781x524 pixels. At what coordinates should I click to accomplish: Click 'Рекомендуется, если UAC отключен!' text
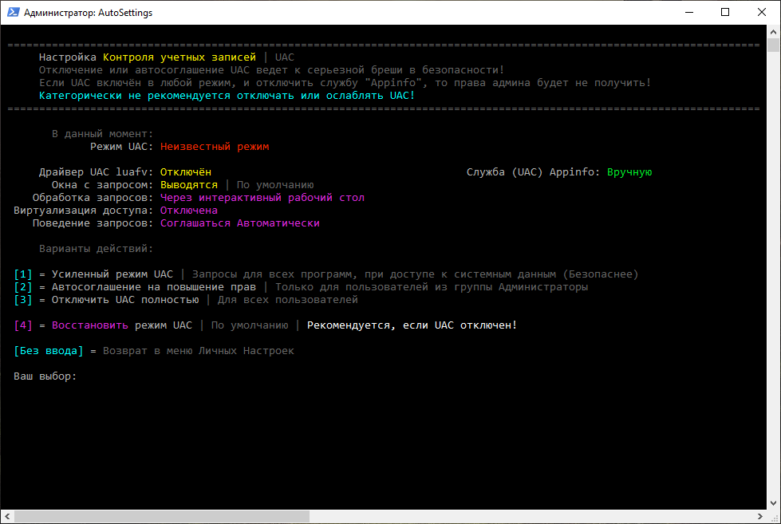[412, 325]
